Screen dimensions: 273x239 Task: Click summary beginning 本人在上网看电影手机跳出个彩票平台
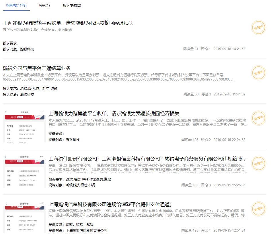click(x=119, y=77)
